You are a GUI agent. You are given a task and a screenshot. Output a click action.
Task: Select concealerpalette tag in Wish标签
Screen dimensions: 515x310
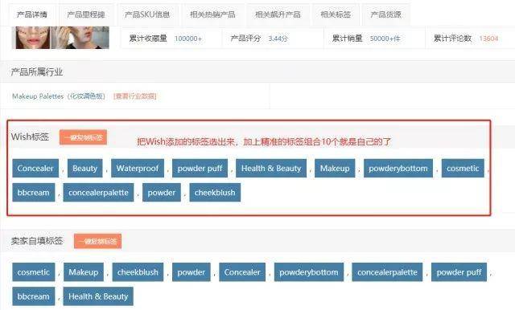98,193
